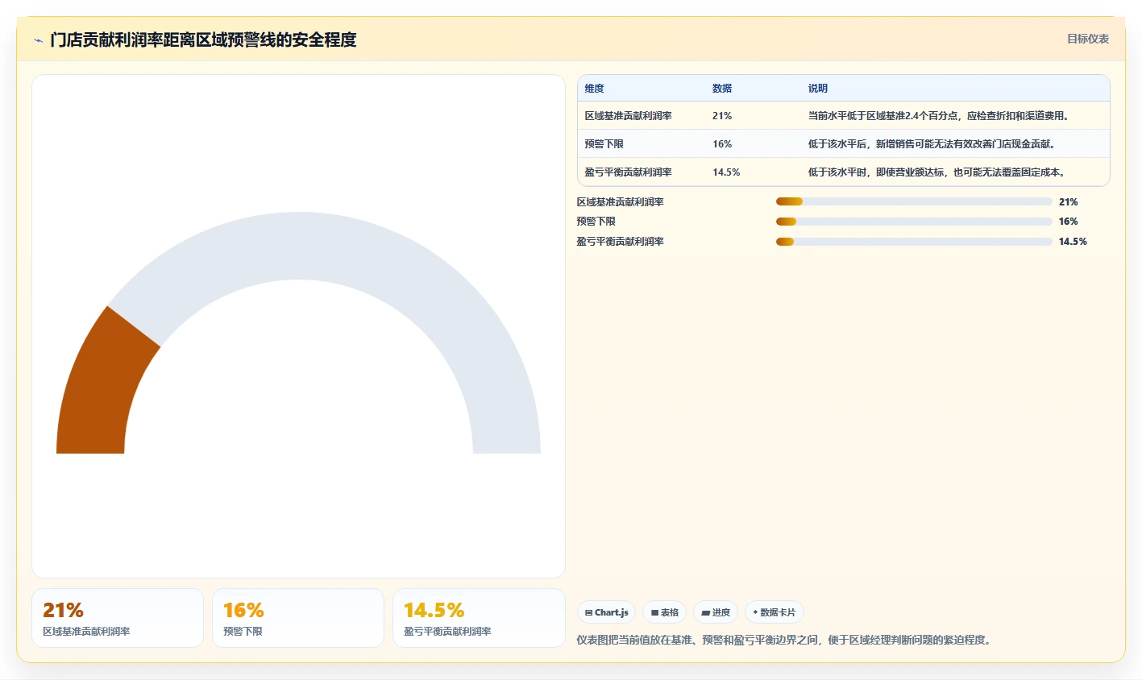Click the 21% label right of progress bar
The height and width of the screenshot is (680, 1142).
coord(1068,202)
